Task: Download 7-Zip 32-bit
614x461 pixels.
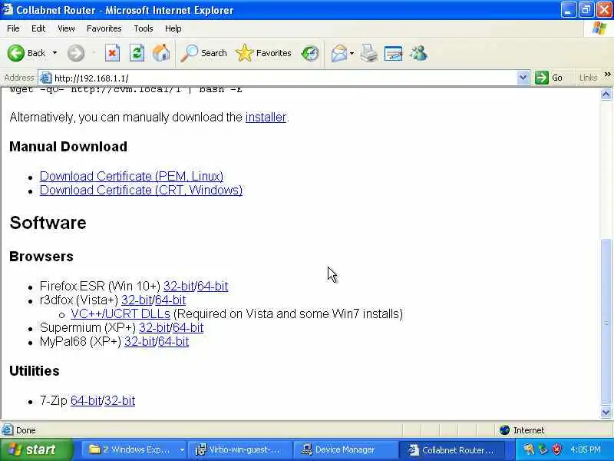Action: 120,400
